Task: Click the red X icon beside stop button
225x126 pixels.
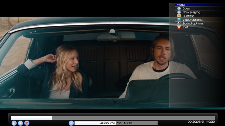Action: (27, 123)
